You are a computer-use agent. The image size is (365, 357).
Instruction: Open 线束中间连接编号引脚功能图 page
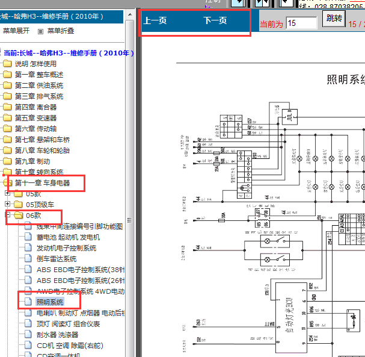pos(79,226)
